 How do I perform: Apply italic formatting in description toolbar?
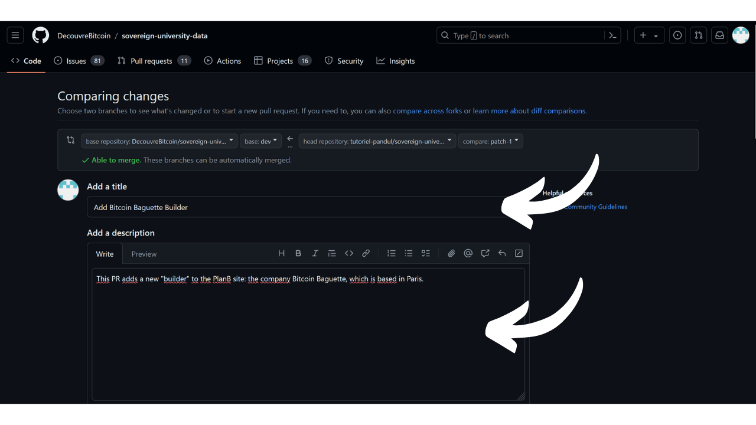coord(315,253)
